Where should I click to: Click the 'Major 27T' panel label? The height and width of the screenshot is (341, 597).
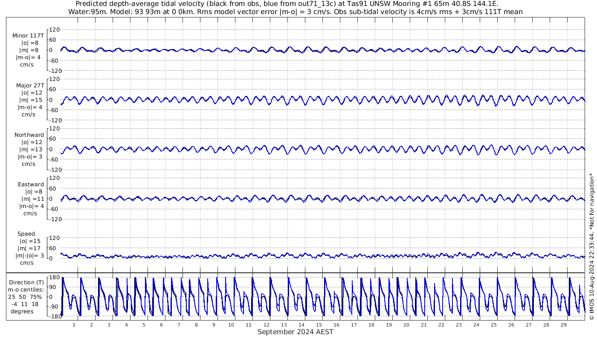[30, 86]
